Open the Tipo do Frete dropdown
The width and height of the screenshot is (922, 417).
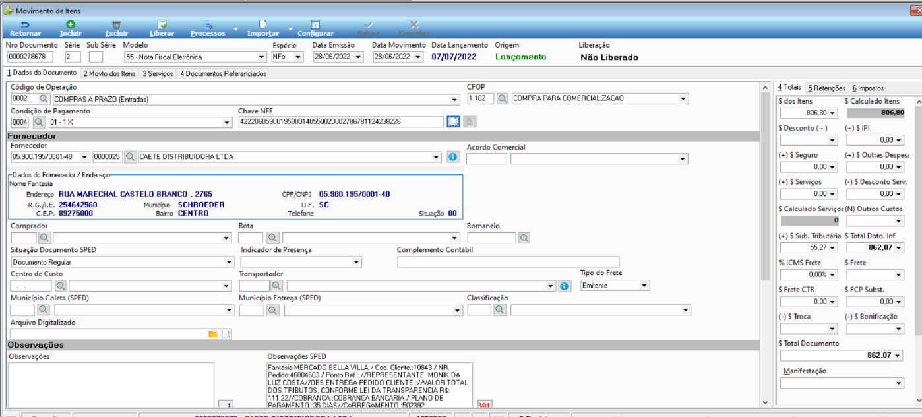[x=644, y=286]
